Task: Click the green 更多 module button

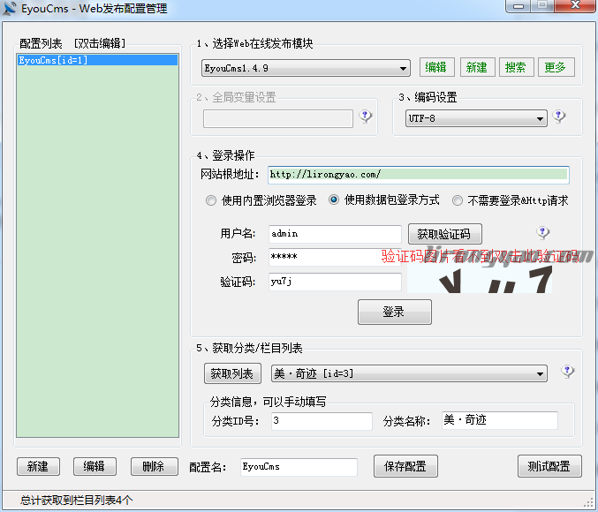Action: 556,67
